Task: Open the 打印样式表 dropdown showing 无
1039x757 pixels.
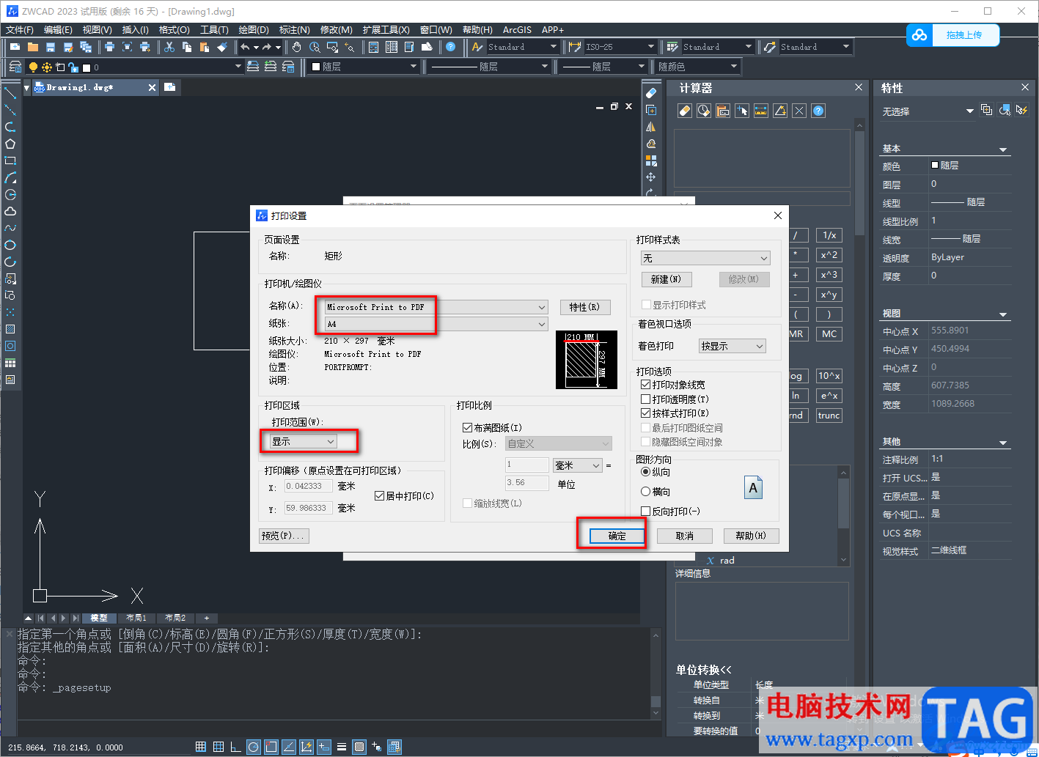Action: (705, 258)
